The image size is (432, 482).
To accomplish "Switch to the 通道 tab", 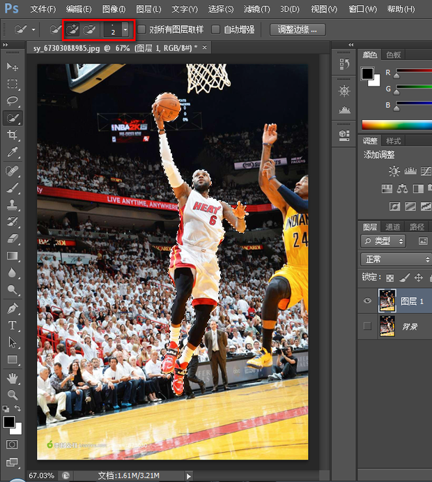I will click(x=393, y=227).
